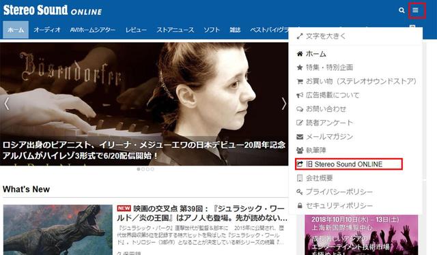Open the Bösendorfer pianist hero banner
This screenshot has height=255, width=437.
[x=144, y=104]
